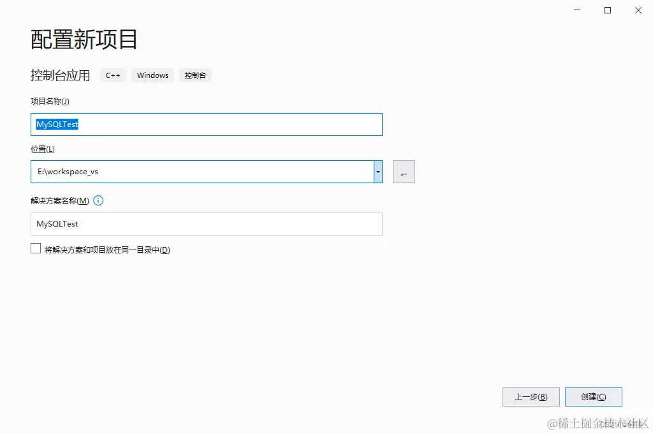Click the 上一步 button to go back

click(531, 396)
